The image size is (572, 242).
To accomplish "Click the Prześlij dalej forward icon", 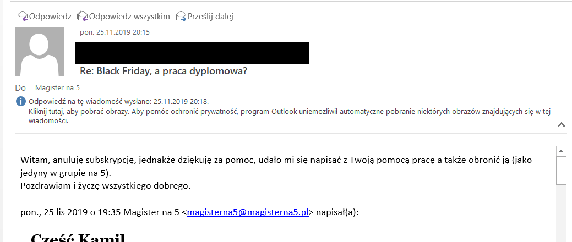I will point(181,16).
